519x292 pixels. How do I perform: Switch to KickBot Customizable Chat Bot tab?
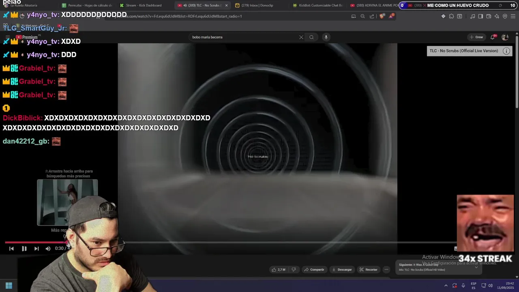[317, 5]
